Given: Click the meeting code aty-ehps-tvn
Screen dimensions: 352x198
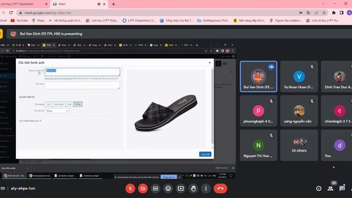Looking at the screenshot, I should click(x=23, y=188).
